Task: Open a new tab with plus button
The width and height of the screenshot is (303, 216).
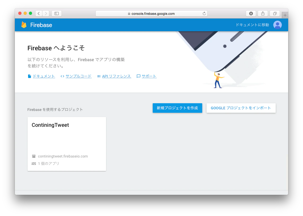Action: [285, 15]
